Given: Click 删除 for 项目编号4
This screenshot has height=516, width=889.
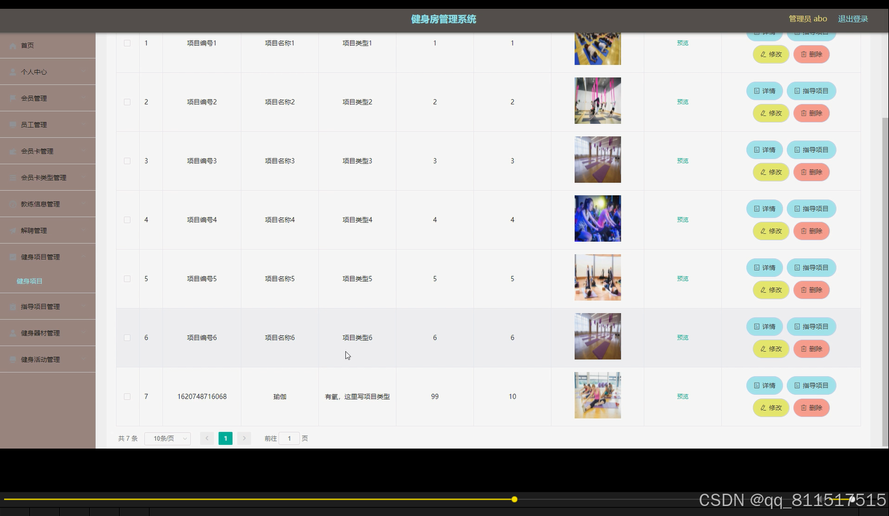Looking at the screenshot, I should pos(812,231).
